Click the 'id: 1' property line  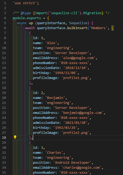click(39, 38)
